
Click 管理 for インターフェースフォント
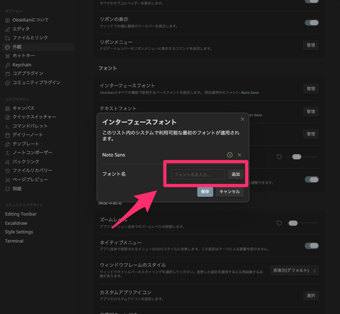pos(311,89)
